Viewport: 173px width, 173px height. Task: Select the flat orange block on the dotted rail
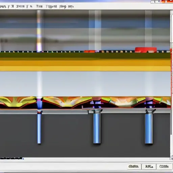[x=90, y=51]
